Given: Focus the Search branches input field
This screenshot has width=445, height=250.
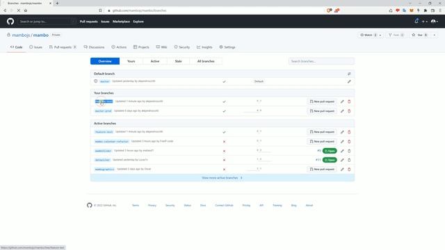Looking at the screenshot, I should click(321, 61).
